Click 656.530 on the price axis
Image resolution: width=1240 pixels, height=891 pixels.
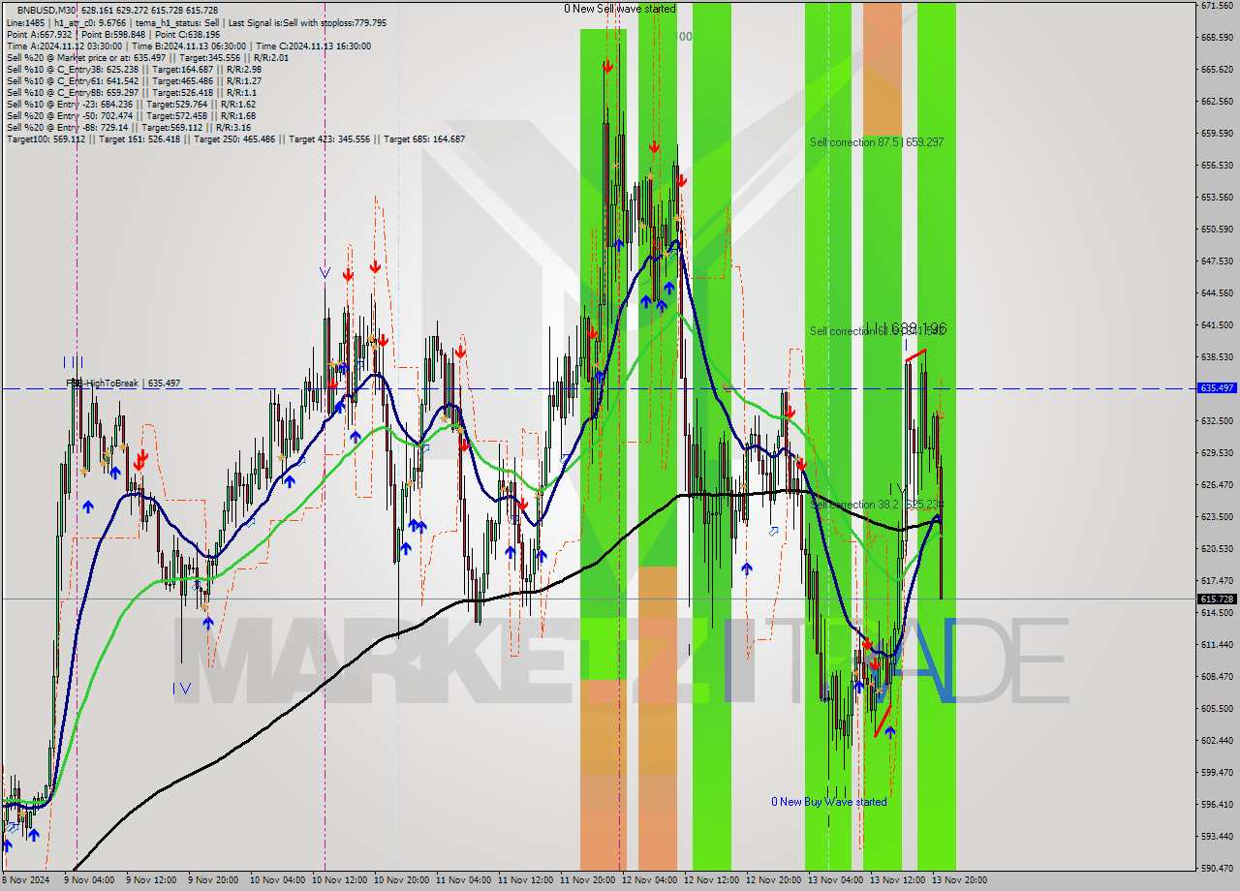[x=1217, y=166]
